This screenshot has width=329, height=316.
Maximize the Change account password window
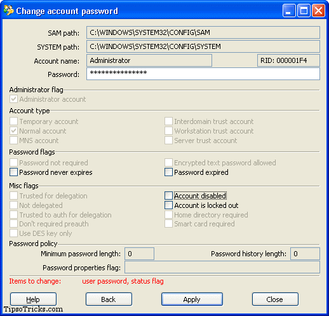[304, 10]
